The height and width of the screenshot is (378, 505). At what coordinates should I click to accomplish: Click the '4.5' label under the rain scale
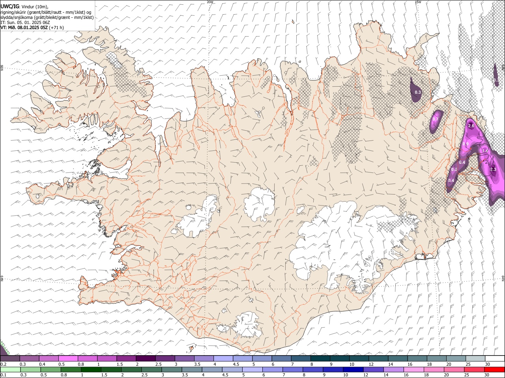coord(225,375)
